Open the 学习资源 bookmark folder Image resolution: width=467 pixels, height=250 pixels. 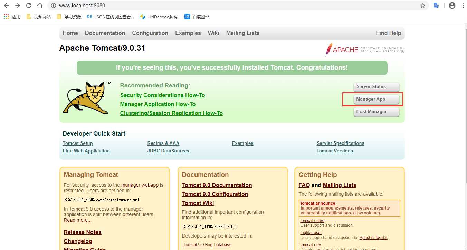click(x=69, y=17)
